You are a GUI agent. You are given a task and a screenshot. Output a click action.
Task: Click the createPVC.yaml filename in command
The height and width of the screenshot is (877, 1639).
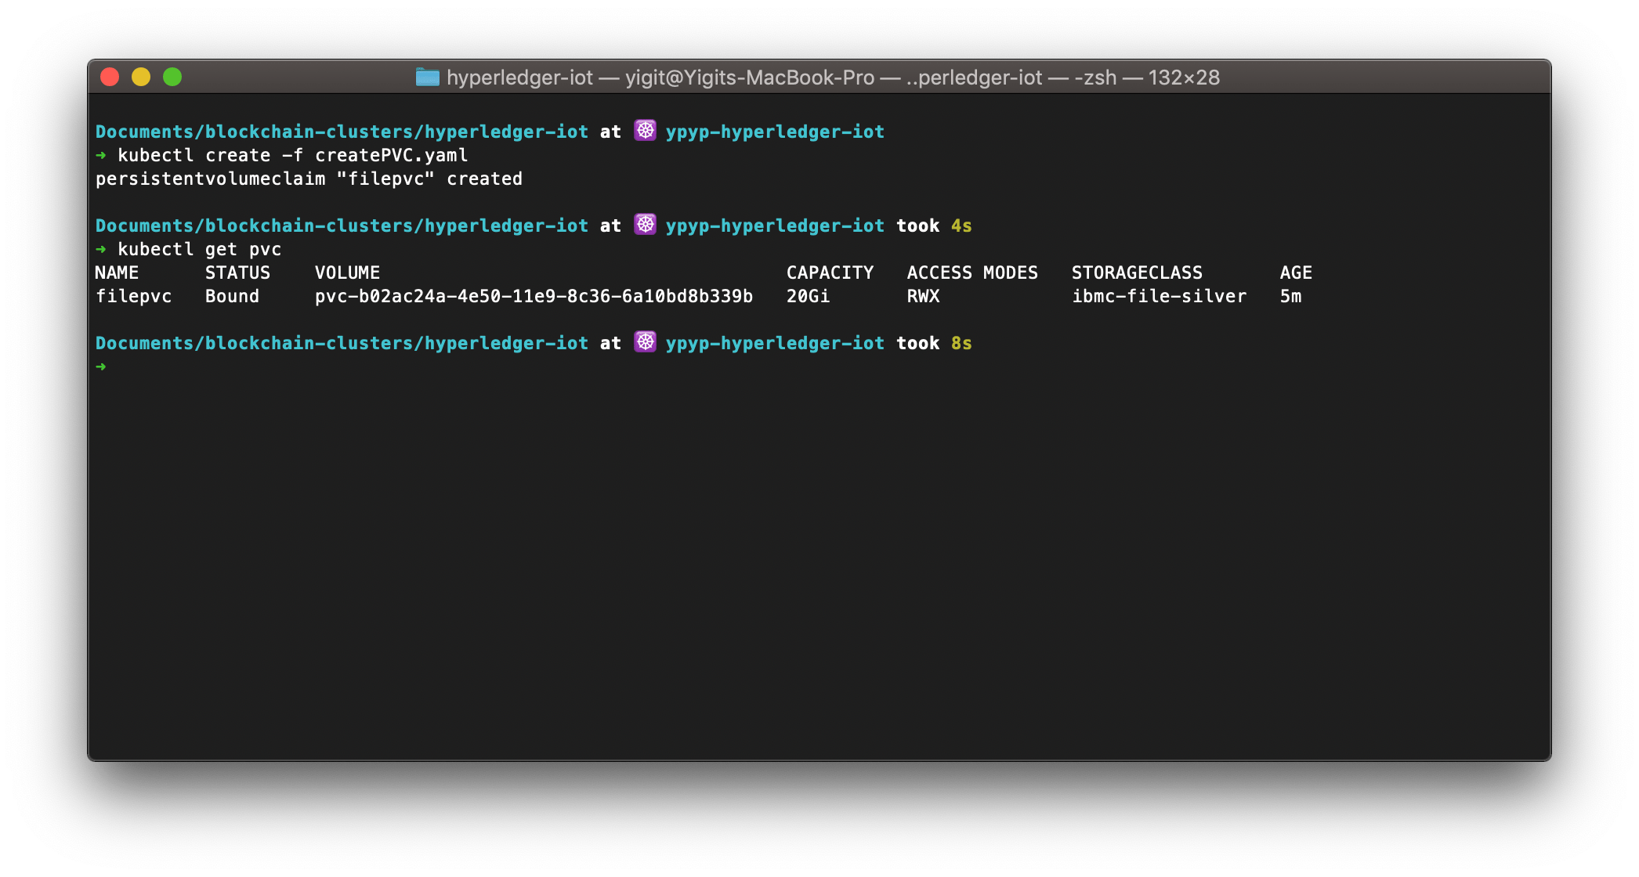[x=391, y=155]
